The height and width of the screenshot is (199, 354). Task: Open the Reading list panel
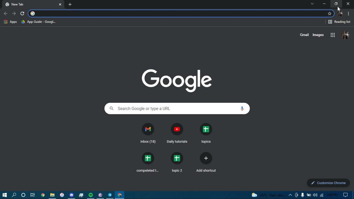coord(339,22)
